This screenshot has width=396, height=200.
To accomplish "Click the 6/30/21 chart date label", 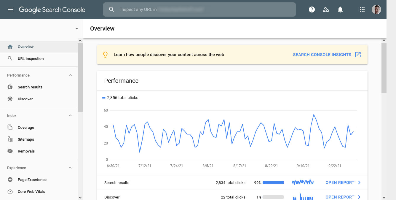I will point(113,166).
